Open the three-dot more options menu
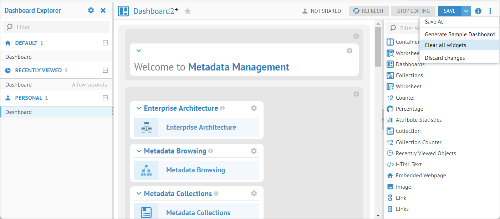This screenshot has height=219, width=500. pos(490,11)
